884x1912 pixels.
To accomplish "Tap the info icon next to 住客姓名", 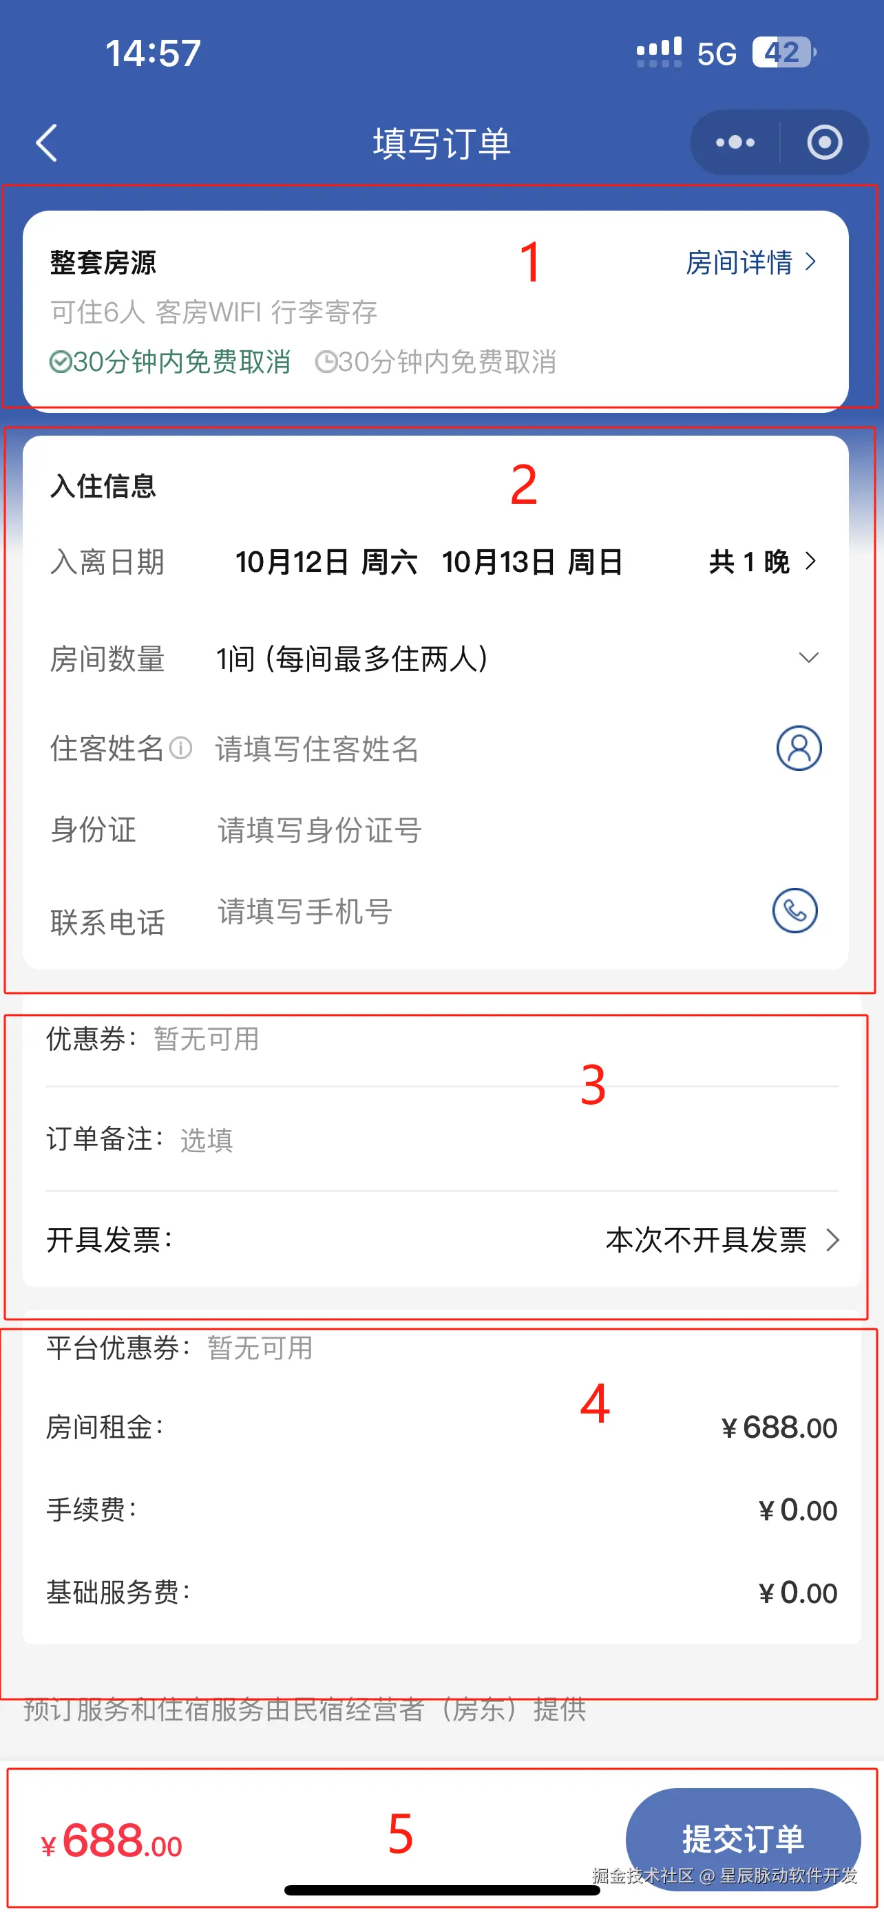I will tap(180, 748).
